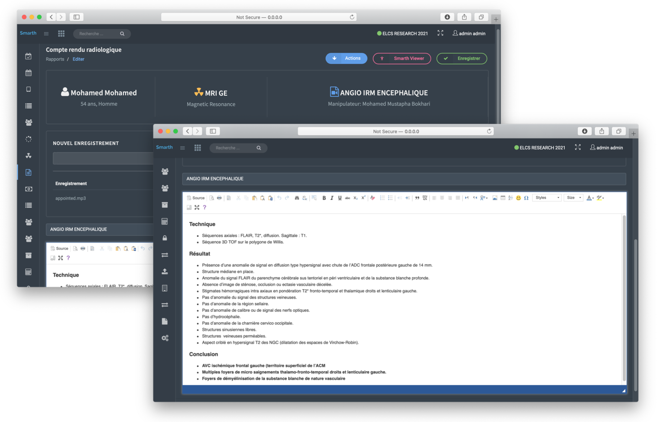Viewport: 659px width, 422px height.
Task: Open the Rapports breadcrumb link
Action: click(55, 59)
